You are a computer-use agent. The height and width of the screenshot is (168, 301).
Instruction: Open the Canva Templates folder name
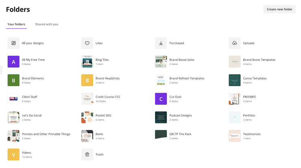[255, 78]
